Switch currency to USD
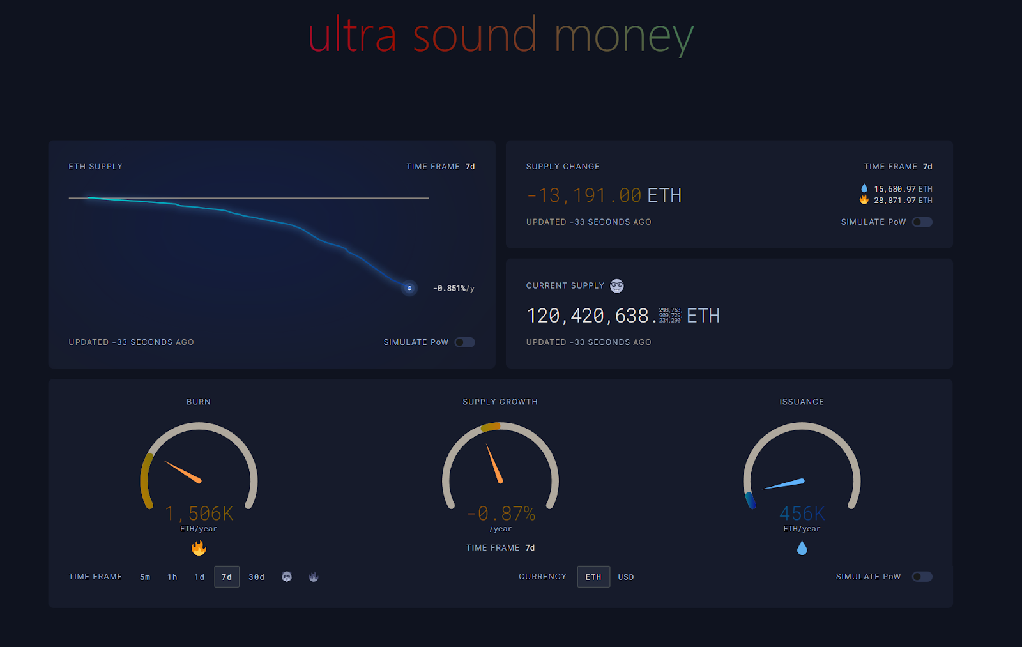1022x647 pixels. 626,577
